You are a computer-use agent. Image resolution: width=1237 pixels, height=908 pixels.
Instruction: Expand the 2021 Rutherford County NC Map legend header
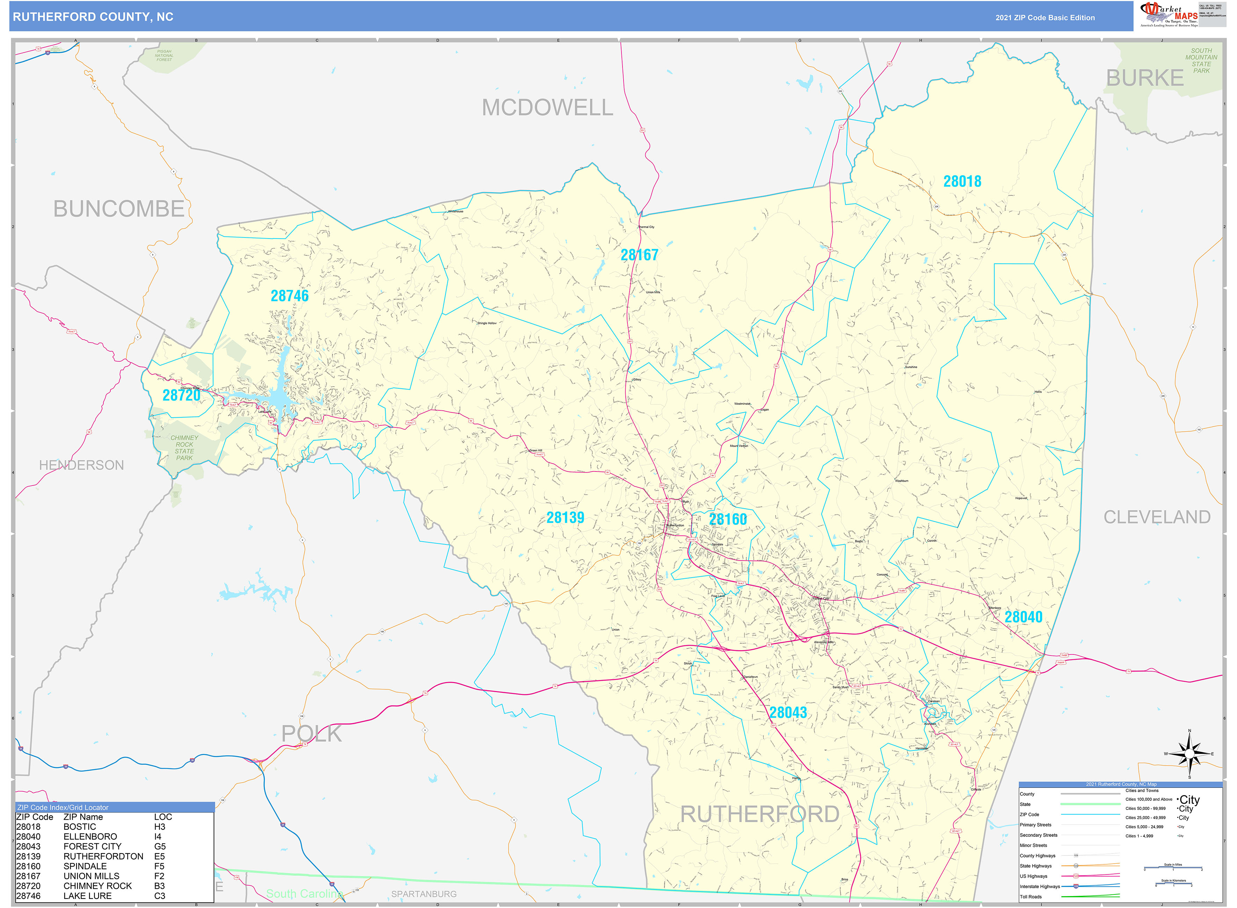[1121, 784]
